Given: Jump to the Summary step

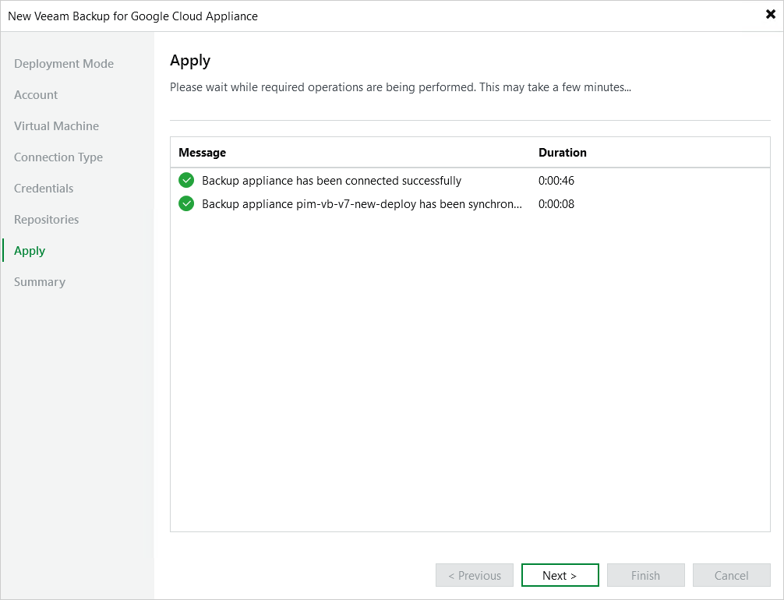Looking at the screenshot, I should pos(40,282).
